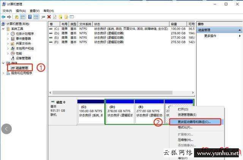The height and width of the screenshot is (160, 243).
Task: Sort by the 卷 column header
Action: point(54,24)
